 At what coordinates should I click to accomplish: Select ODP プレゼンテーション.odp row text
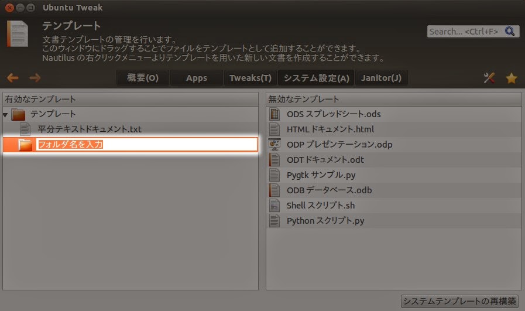pyautogui.click(x=339, y=145)
